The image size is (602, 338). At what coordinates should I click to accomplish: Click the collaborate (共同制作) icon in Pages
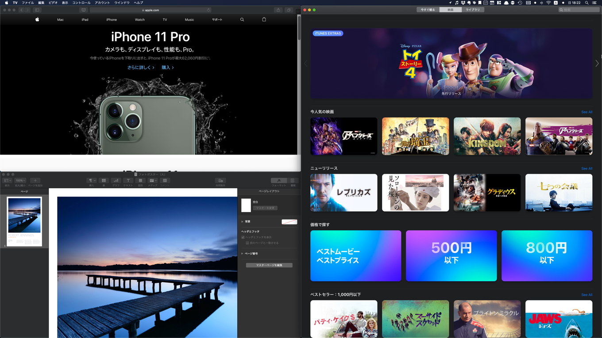[220, 180]
